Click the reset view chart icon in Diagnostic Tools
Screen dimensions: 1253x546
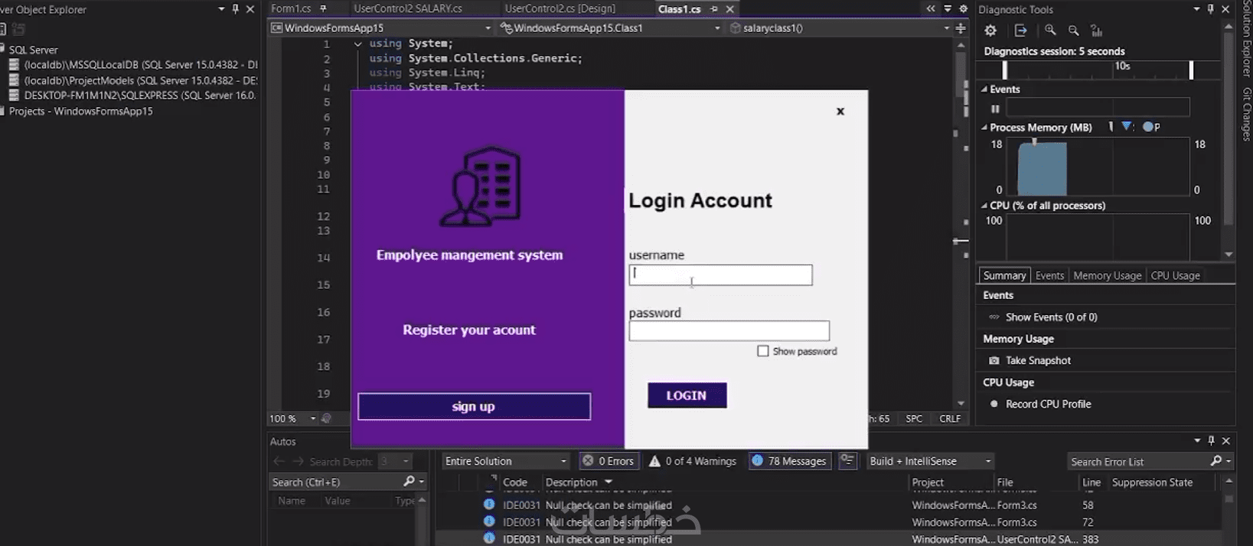[1096, 31]
